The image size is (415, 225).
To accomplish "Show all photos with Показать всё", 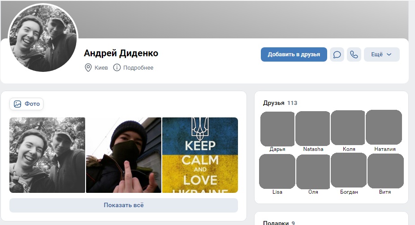I will [x=124, y=205].
